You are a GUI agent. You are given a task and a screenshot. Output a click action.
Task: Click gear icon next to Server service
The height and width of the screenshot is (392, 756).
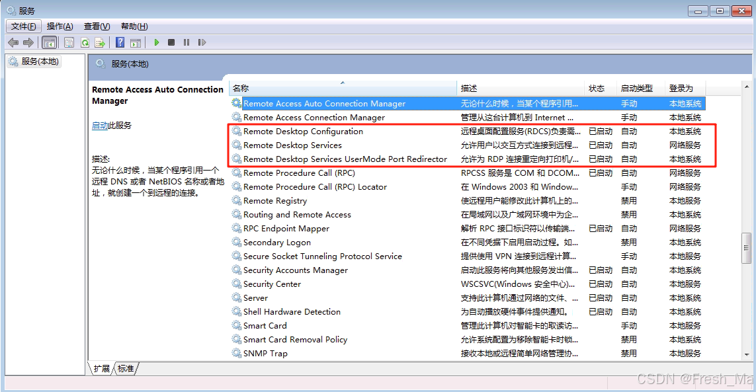[x=236, y=297]
